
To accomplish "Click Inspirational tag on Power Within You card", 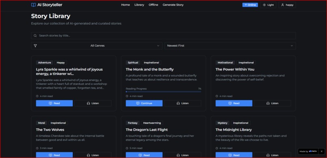I will pyautogui.click(x=246, y=63).
